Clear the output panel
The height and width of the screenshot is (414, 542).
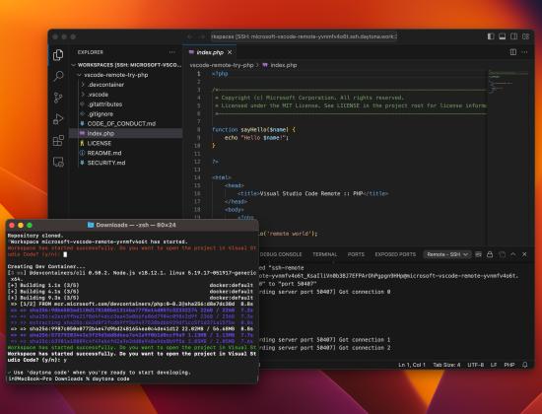[478, 254]
